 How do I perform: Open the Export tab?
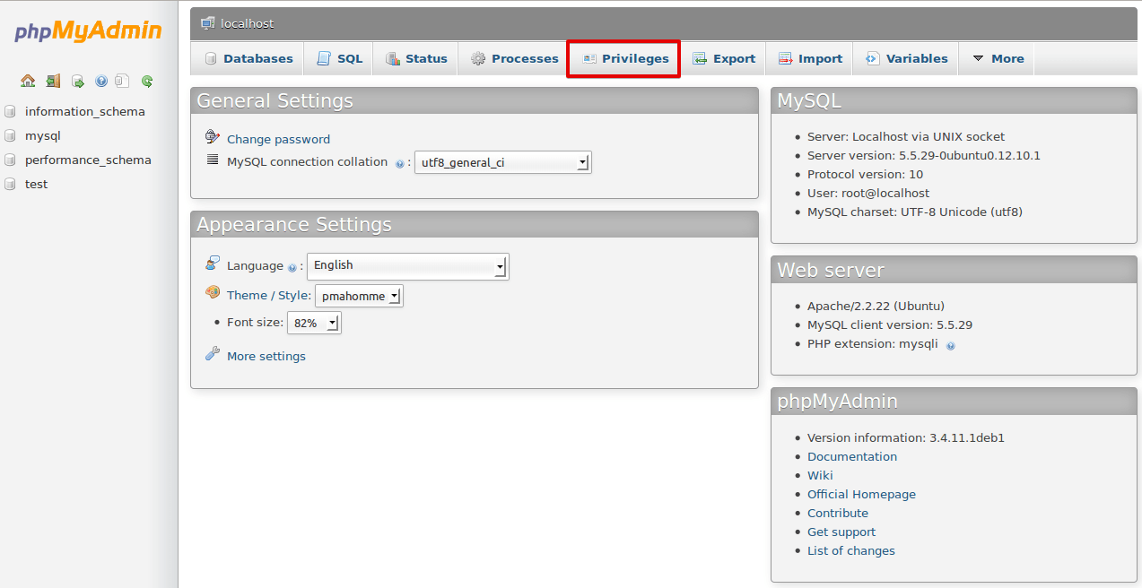point(723,58)
